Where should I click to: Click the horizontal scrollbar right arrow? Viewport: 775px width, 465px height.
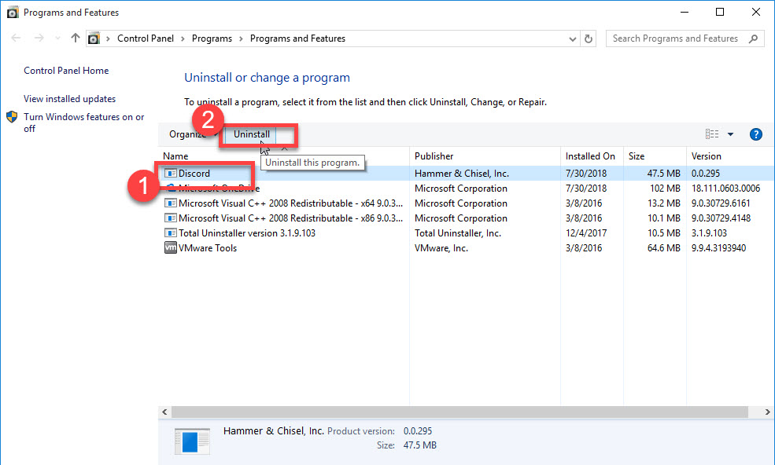767,412
